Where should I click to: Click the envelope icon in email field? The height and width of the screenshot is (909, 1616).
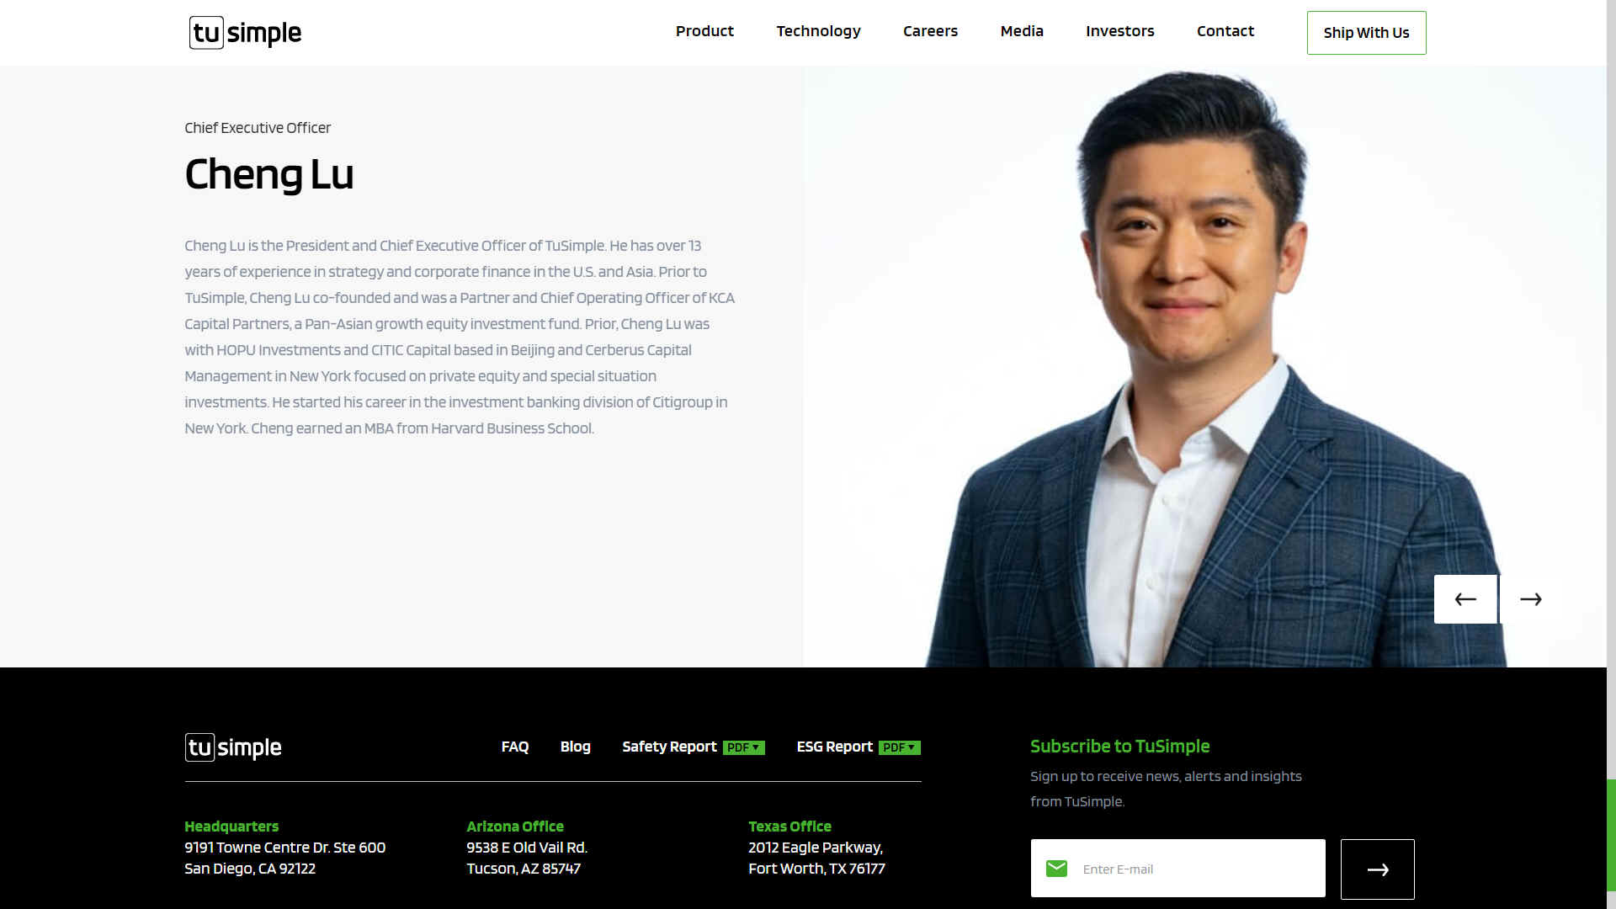pos(1056,869)
